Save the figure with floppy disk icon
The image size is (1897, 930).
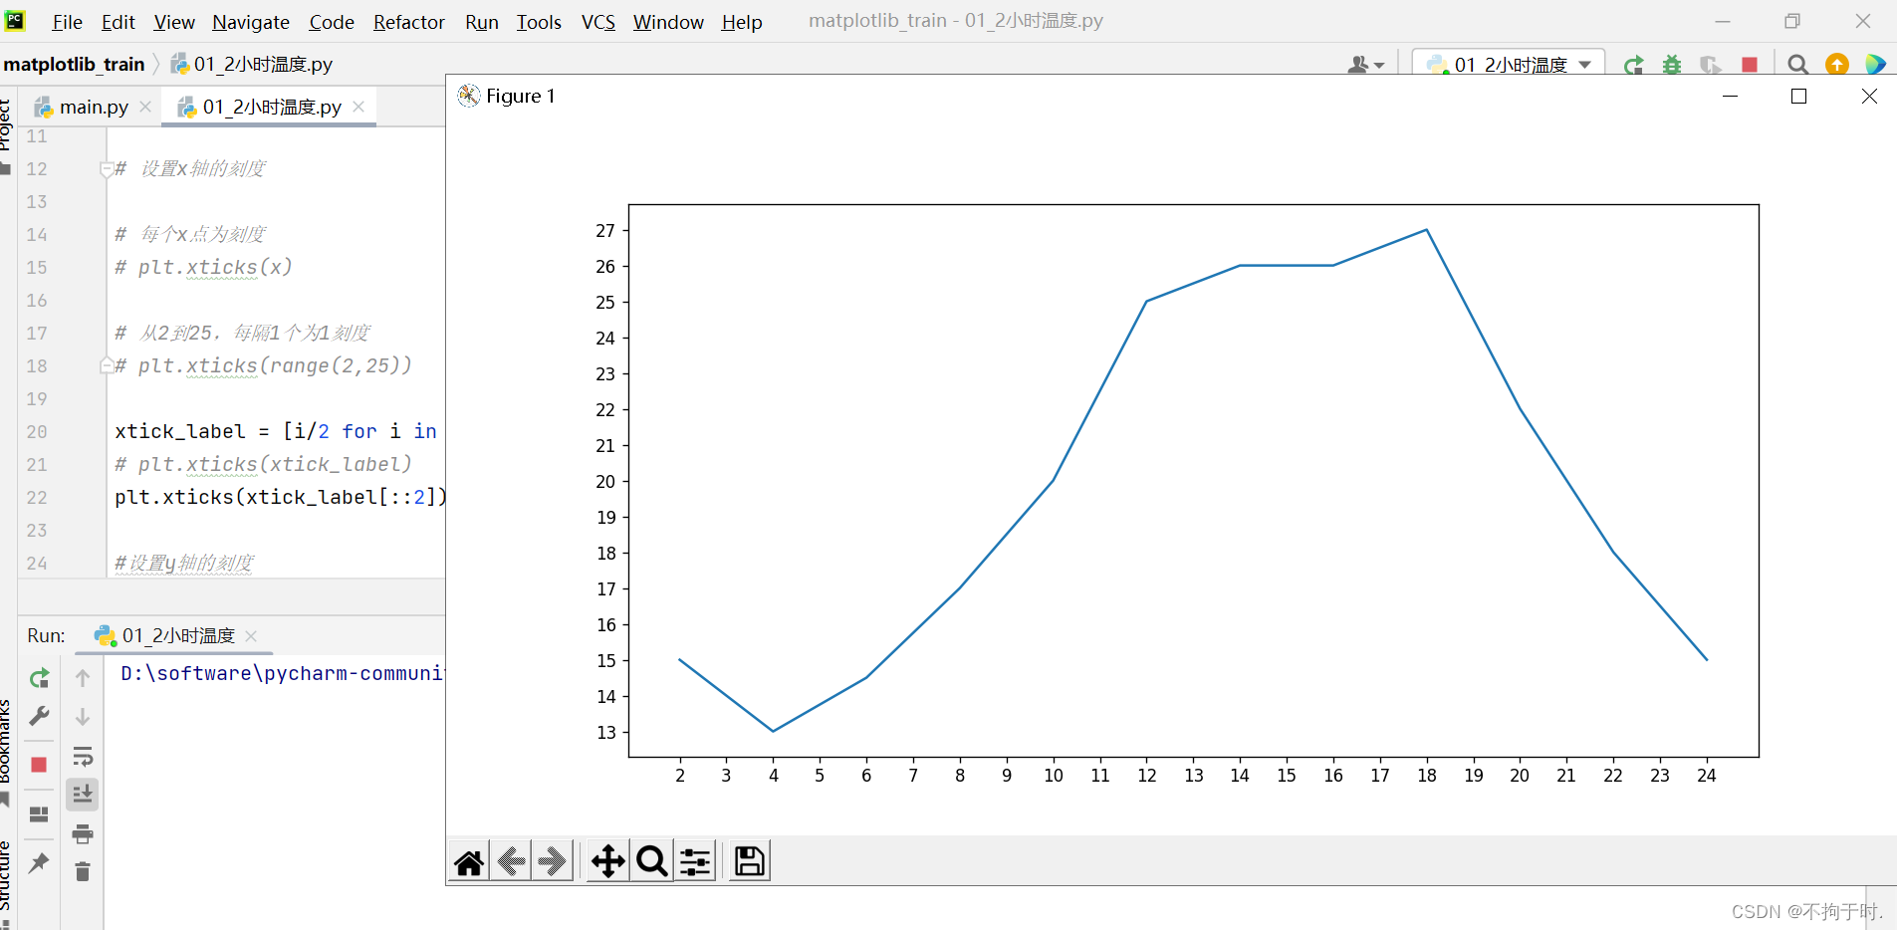click(749, 861)
